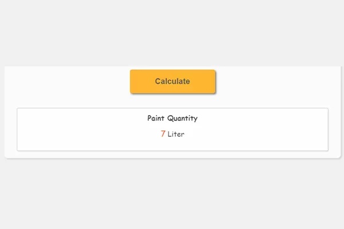Click gray page background below the card
344x229 pixels.
(x=172, y=194)
